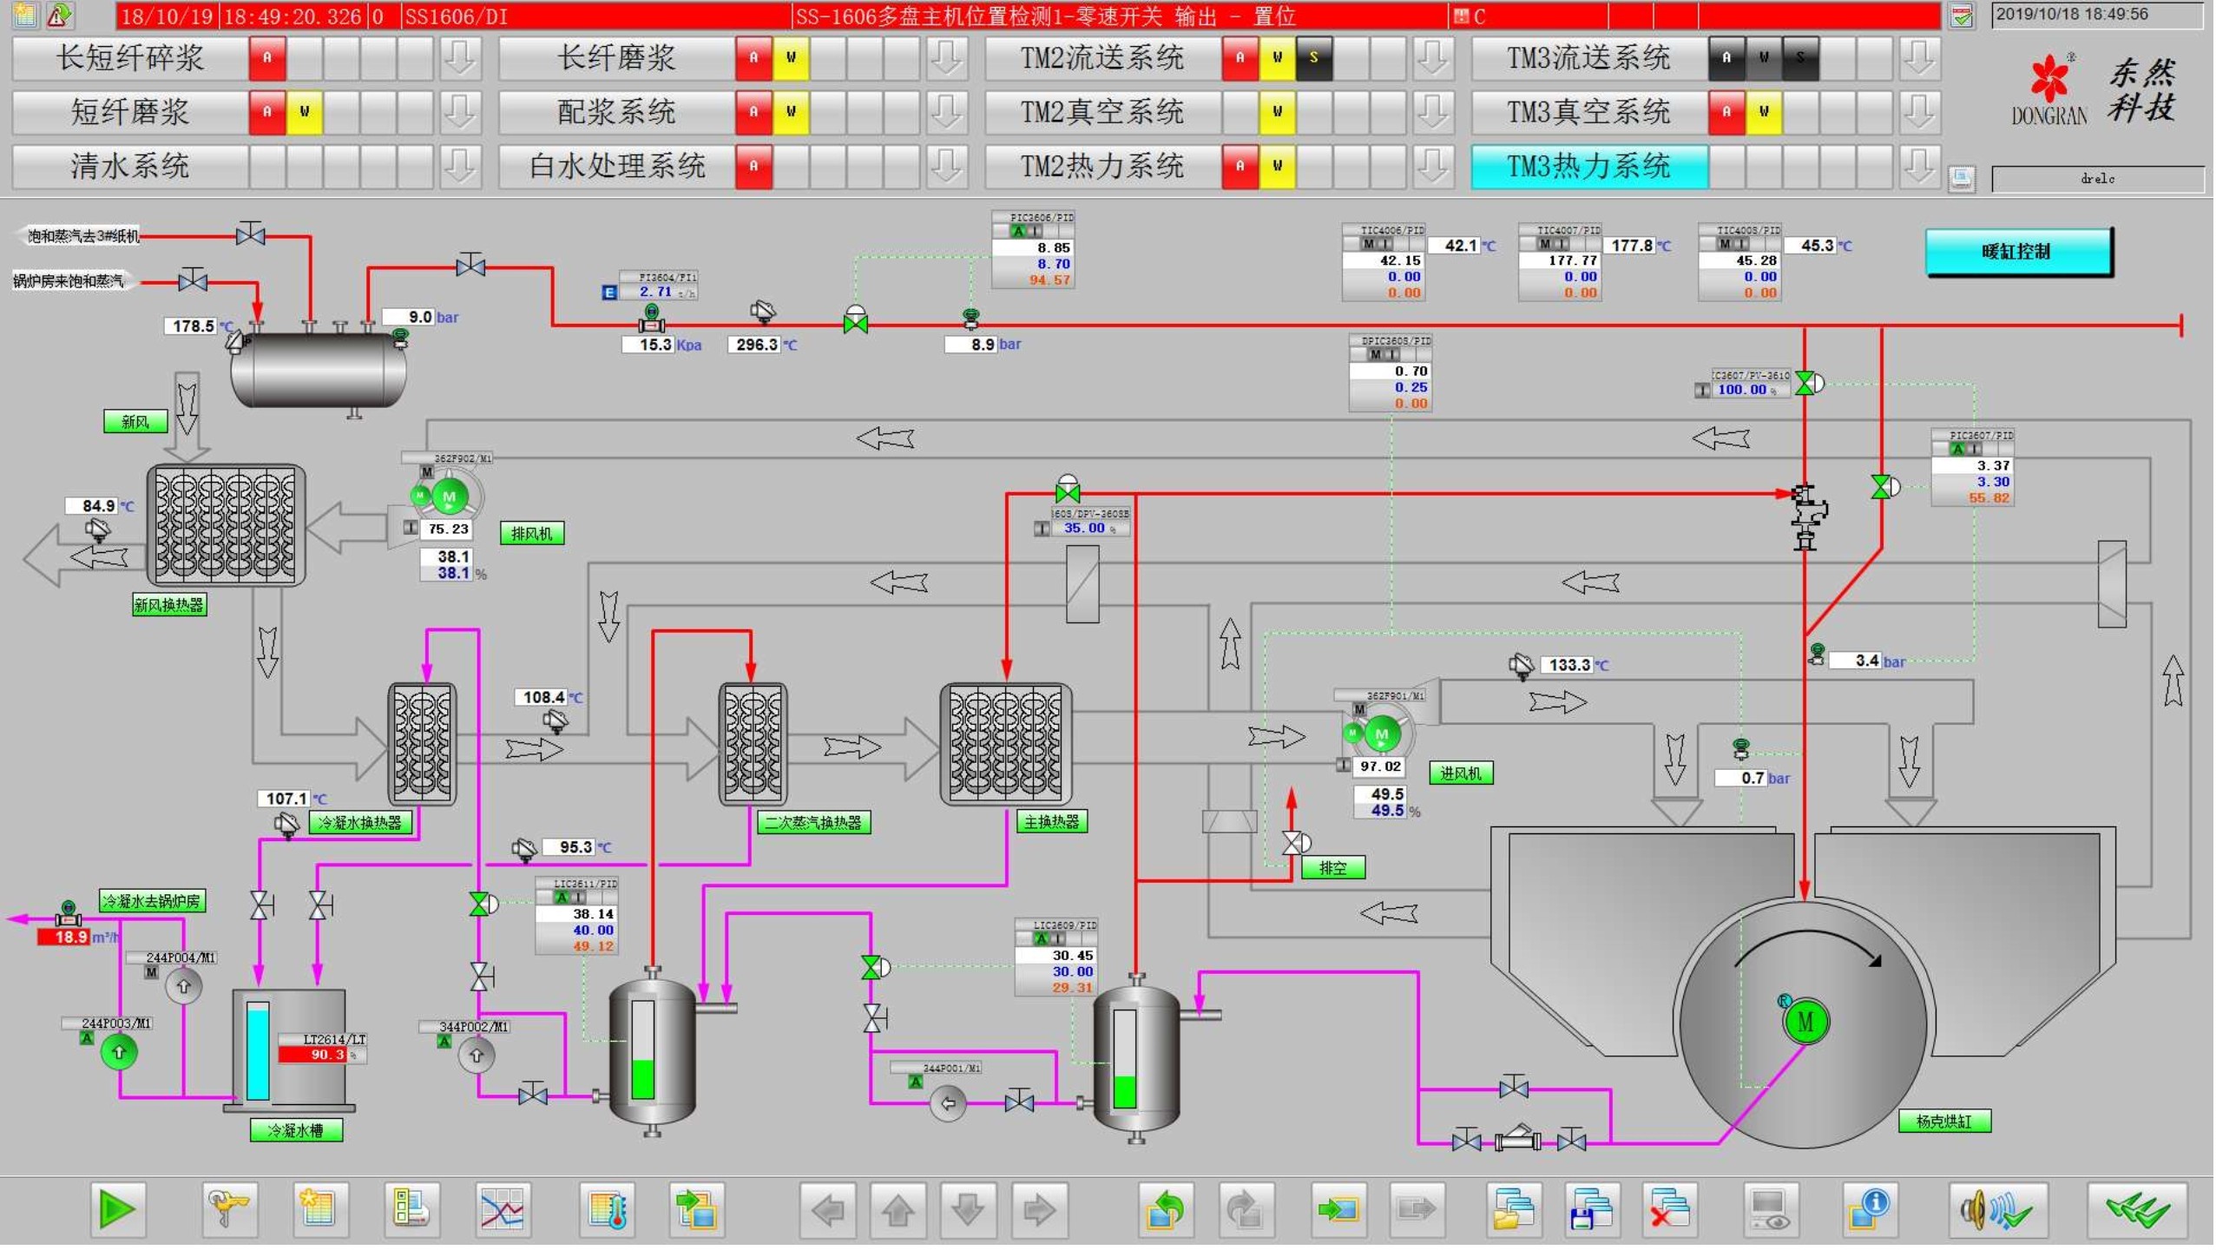This screenshot has height=1250, width=2216.
Task: Expand the TM2流送系统 down arrow
Action: (1434, 58)
